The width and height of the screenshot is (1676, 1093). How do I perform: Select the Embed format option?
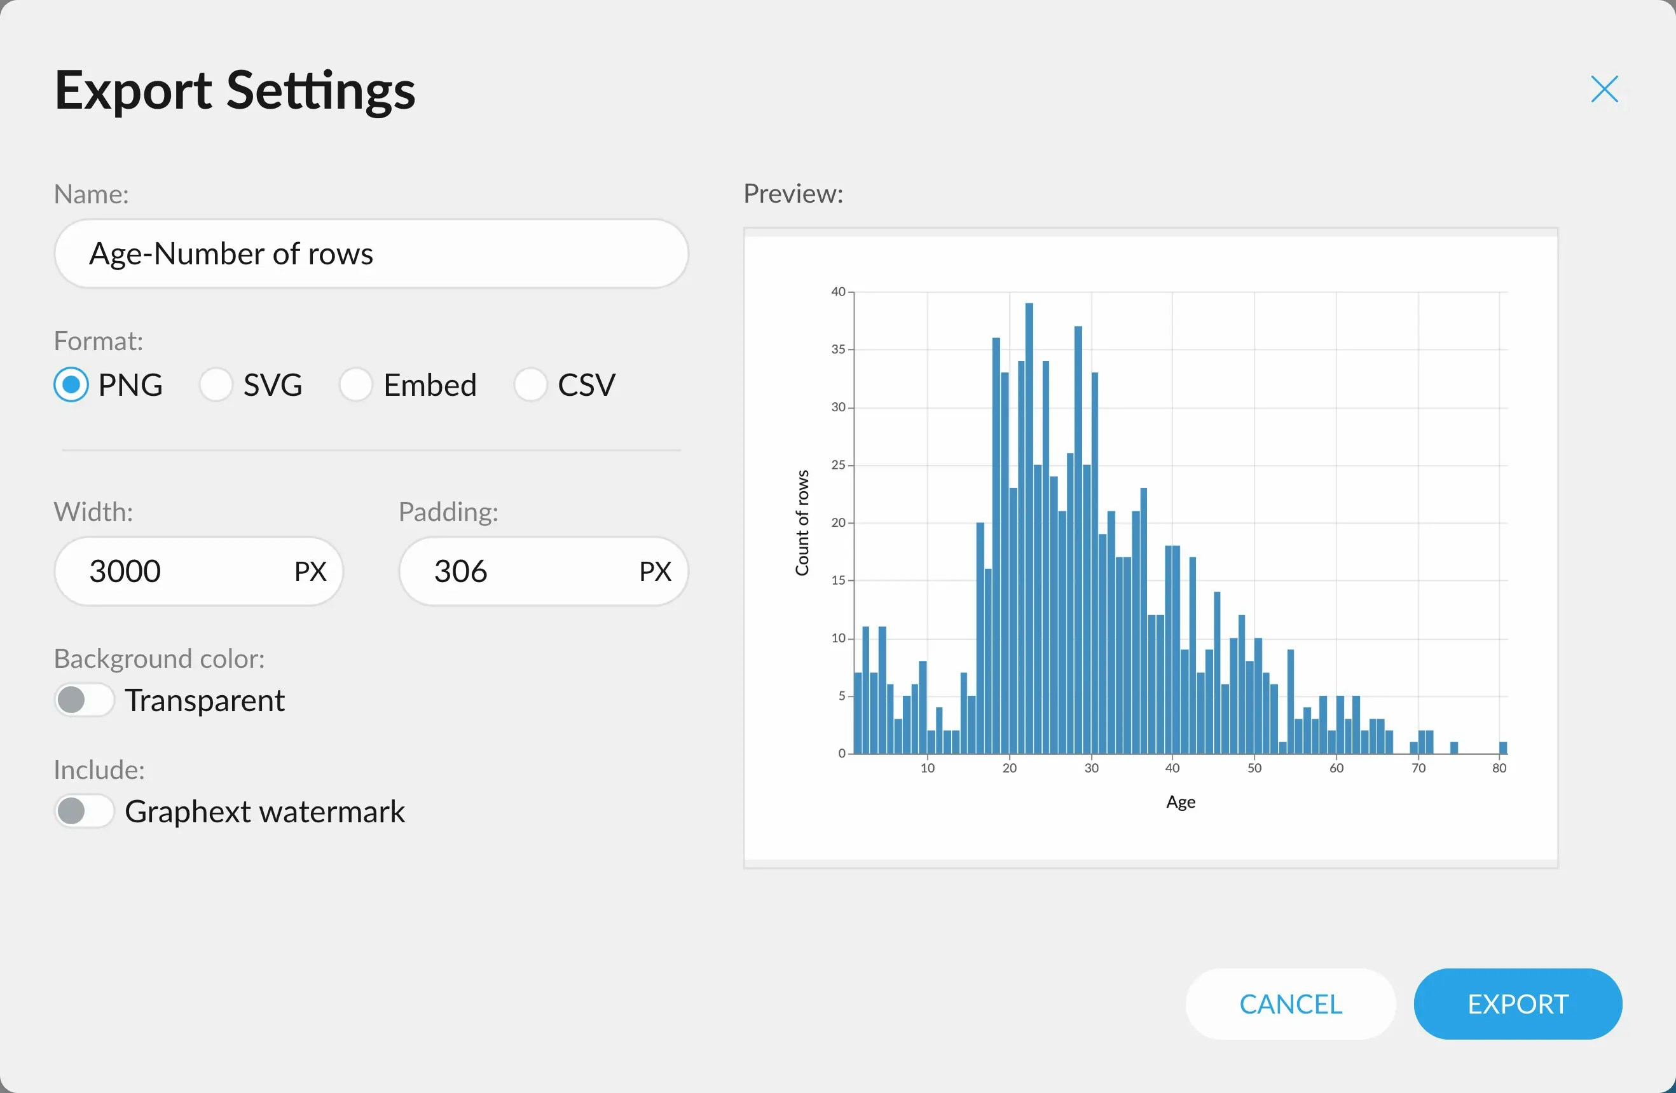pos(355,385)
